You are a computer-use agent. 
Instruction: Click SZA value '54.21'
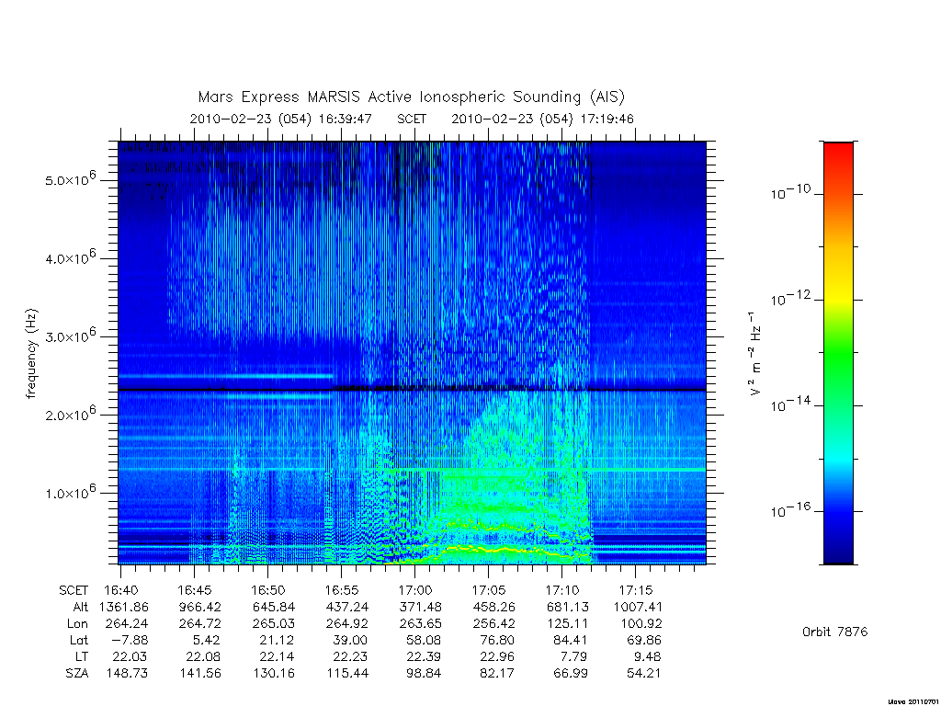643,674
